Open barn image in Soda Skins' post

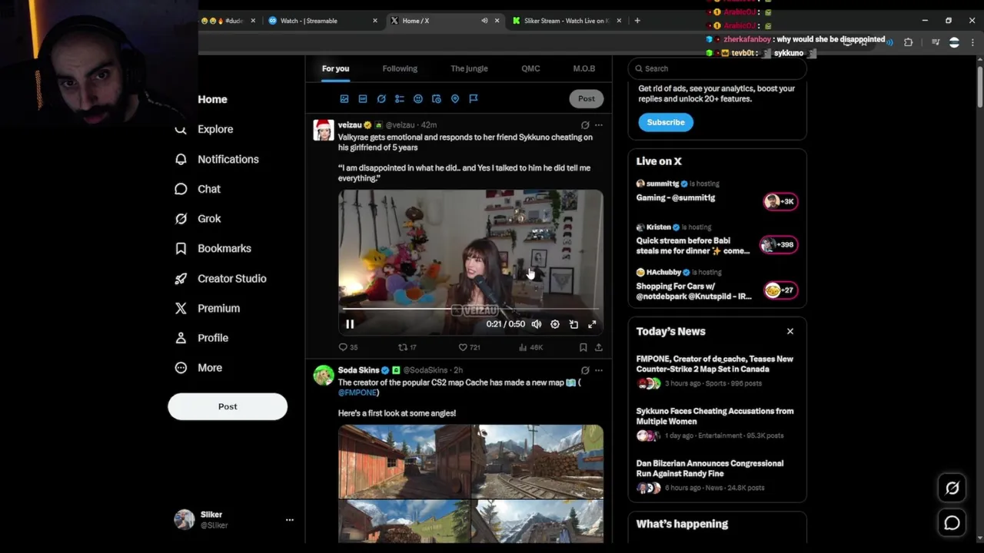[x=404, y=462]
